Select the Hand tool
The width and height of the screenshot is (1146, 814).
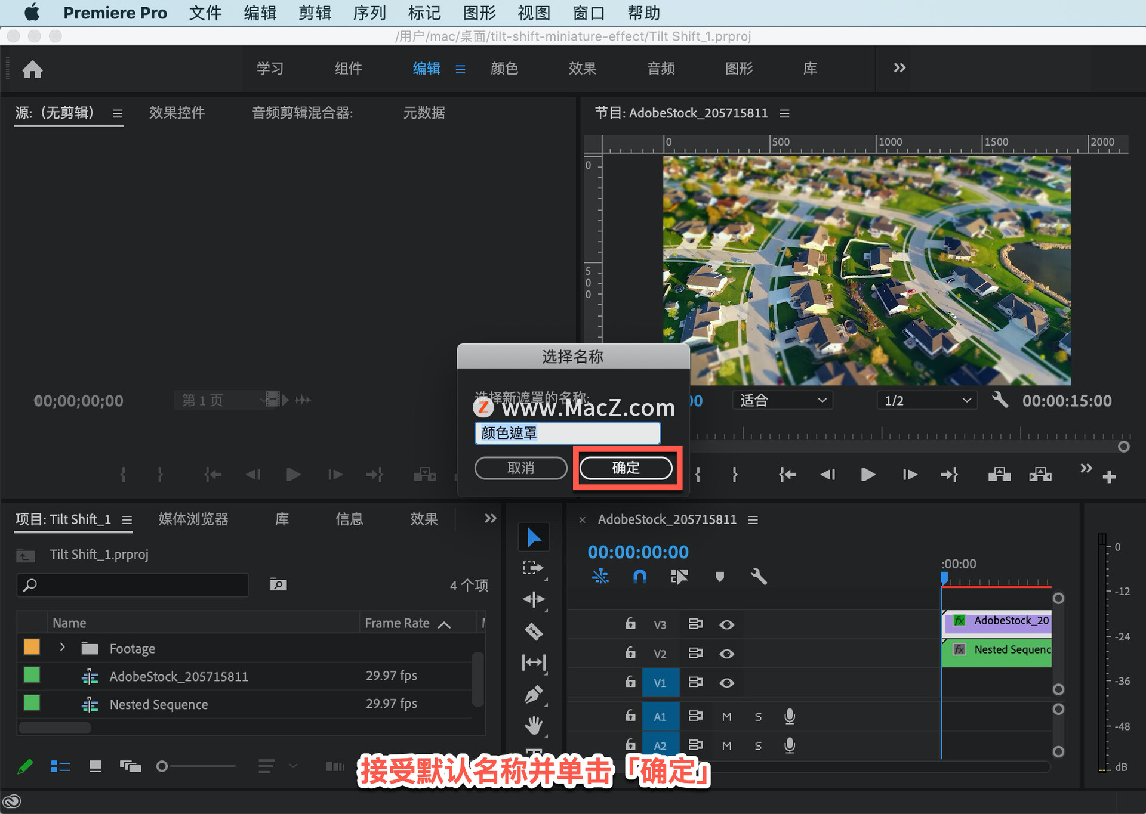(534, 726)
